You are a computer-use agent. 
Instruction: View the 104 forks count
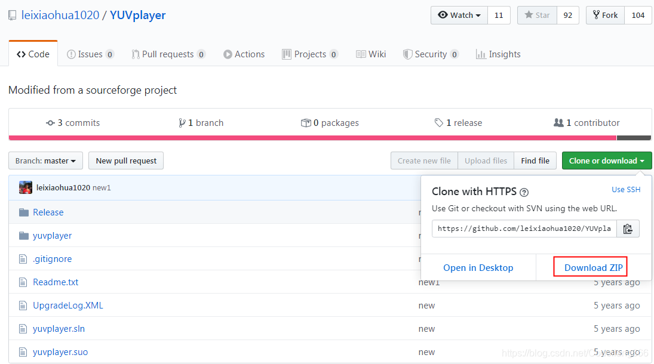(638, 16)
